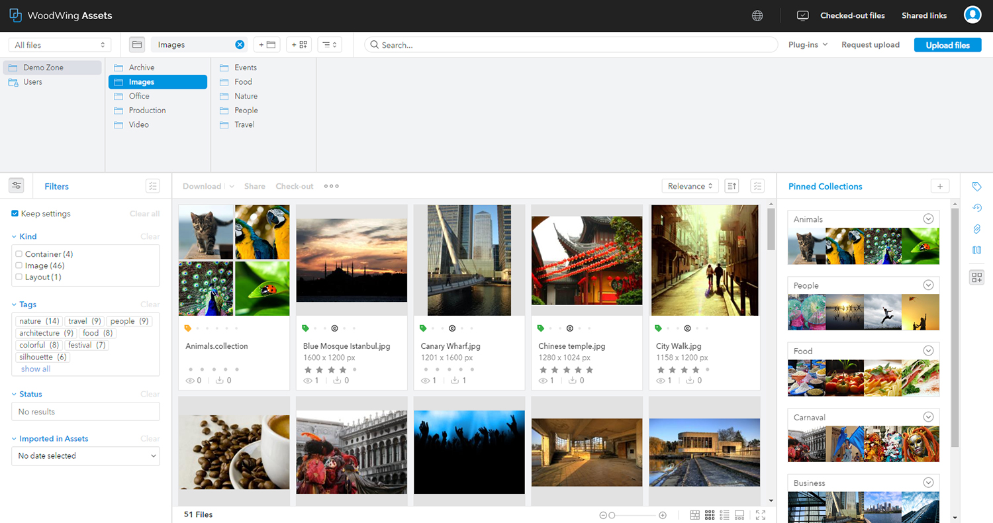
Task: Select the Users folder
Action: [52, 82]
